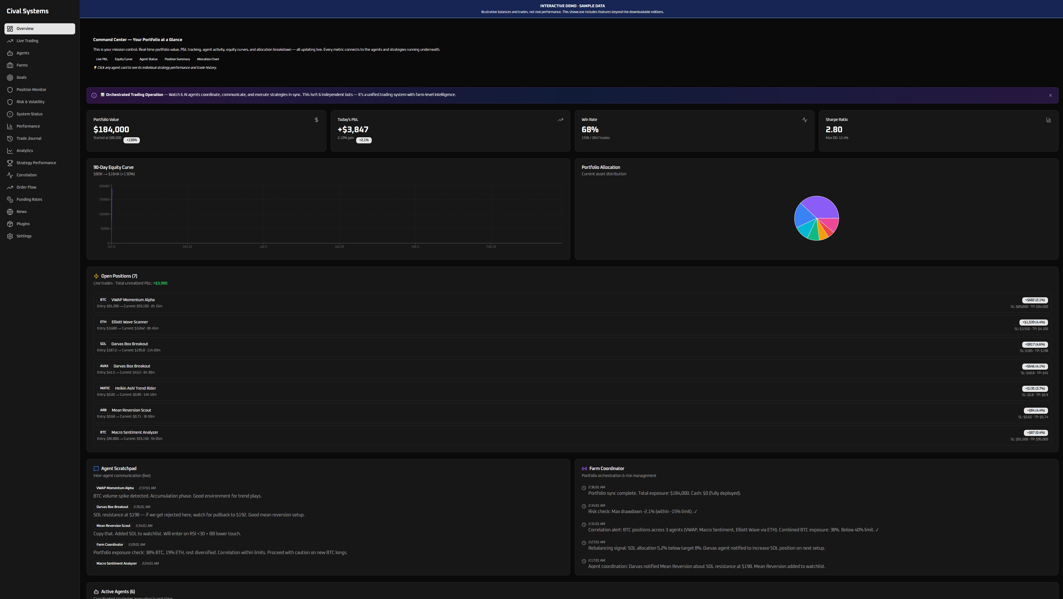Select the MATIC Heikin Ashi Trend Rider row
This screenshot has height=599, width=1063.
coord(572,391)
